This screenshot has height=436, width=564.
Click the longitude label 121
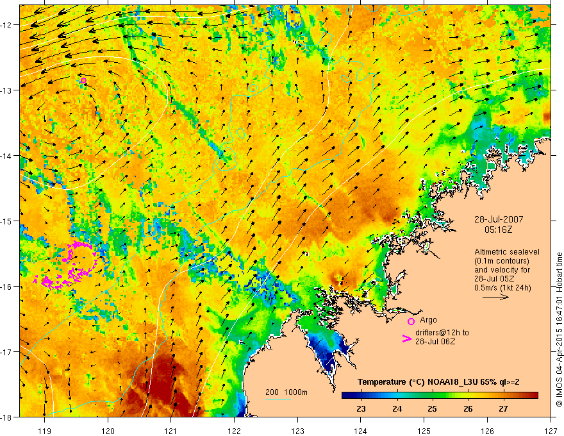point(171,431)
